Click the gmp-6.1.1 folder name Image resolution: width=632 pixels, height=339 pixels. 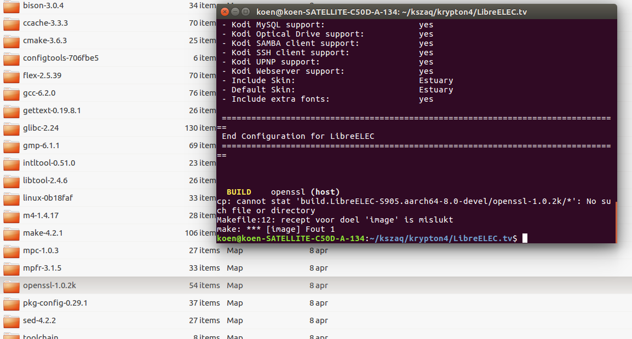pyautogui.click(x=41, y=145)
